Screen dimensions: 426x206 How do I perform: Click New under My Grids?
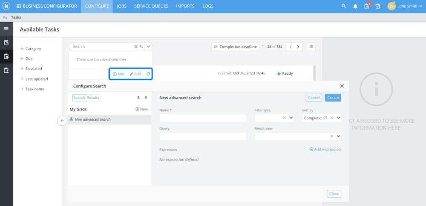click(141, 109)
